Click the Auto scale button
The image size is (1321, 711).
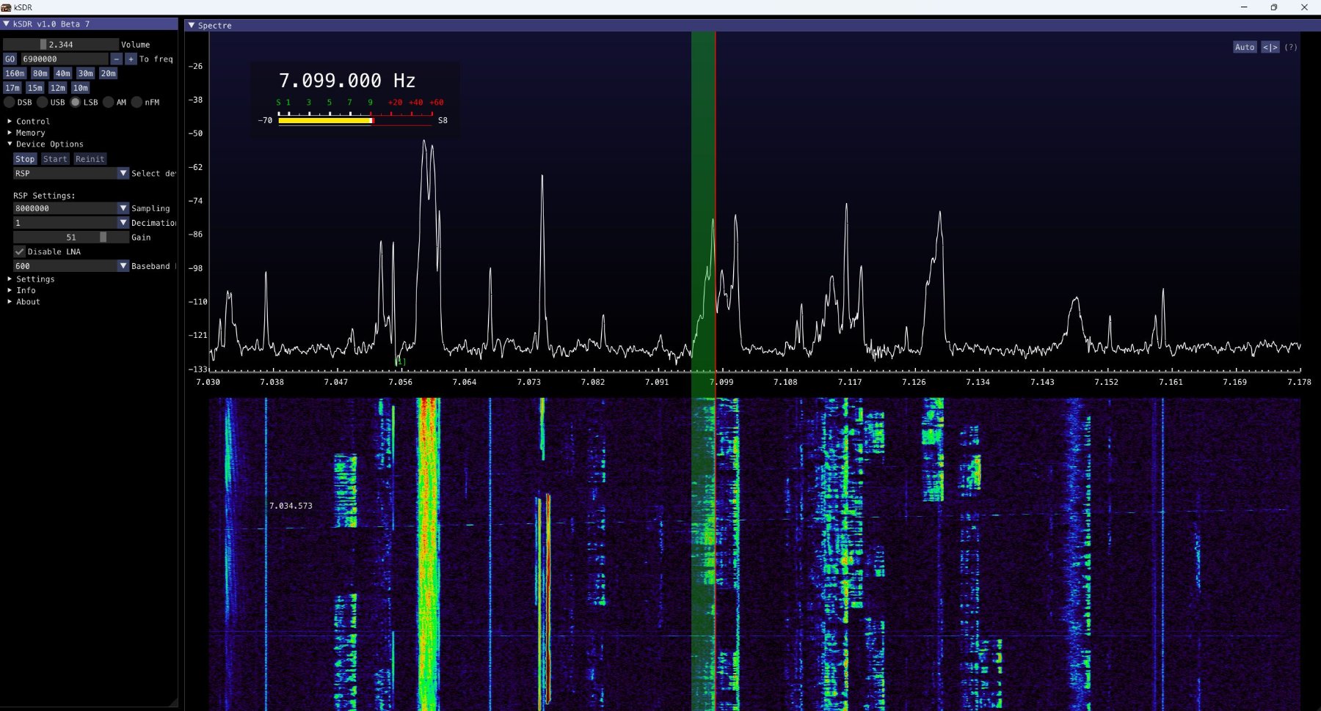coord(1245,48)
